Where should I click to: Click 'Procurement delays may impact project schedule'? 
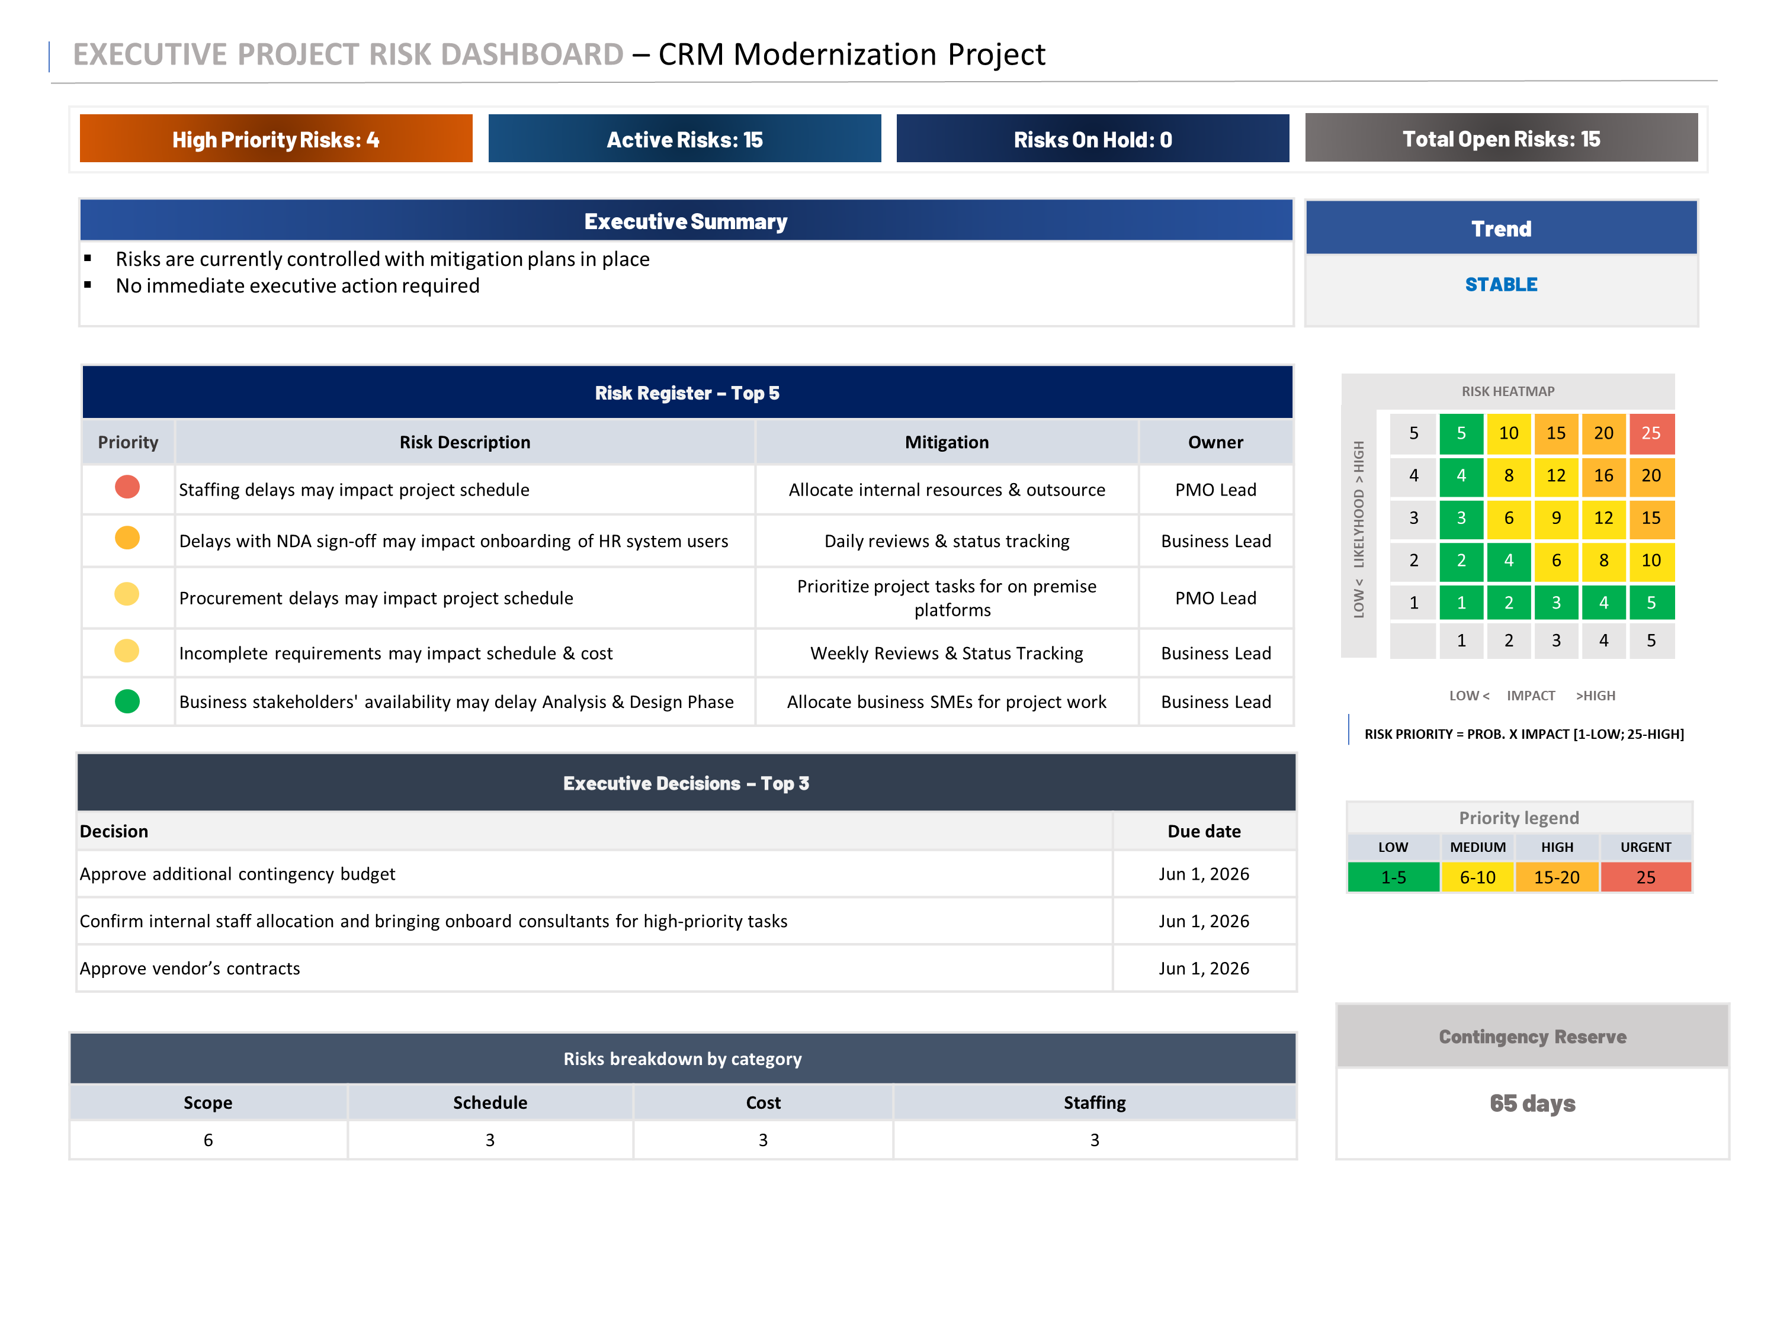click(376, 598)
